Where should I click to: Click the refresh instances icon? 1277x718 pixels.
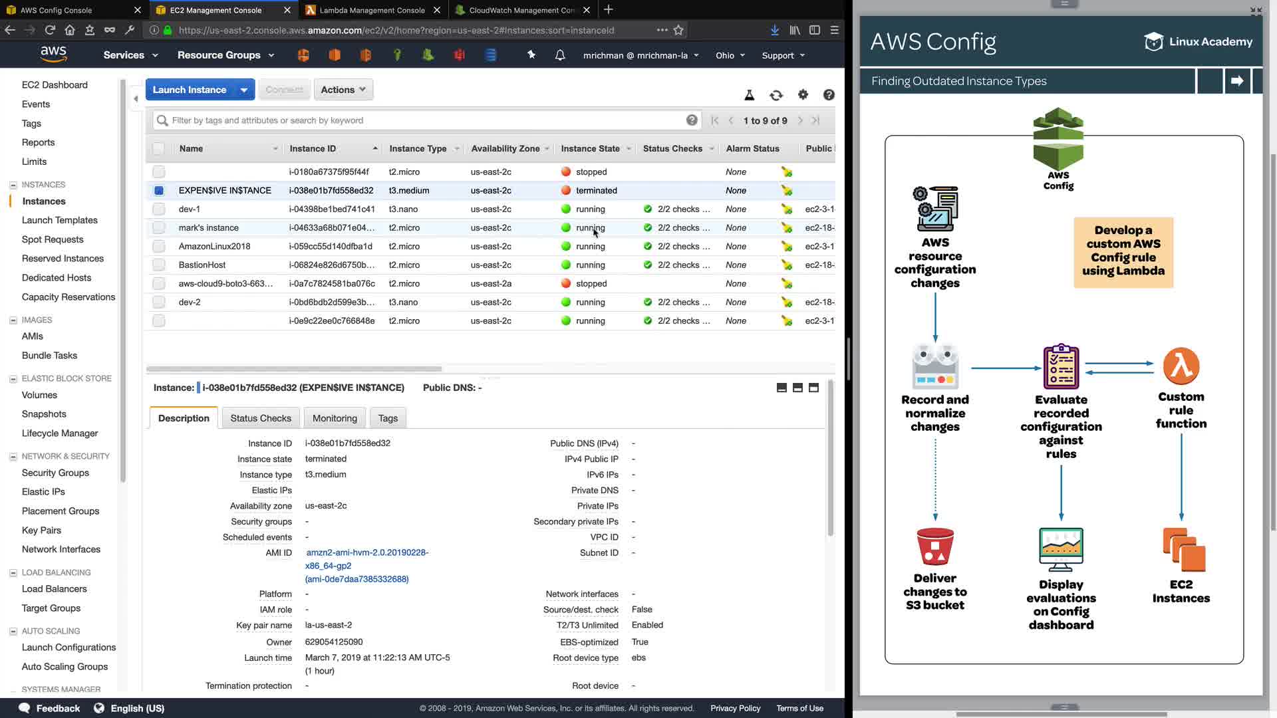tap(776, 95)
